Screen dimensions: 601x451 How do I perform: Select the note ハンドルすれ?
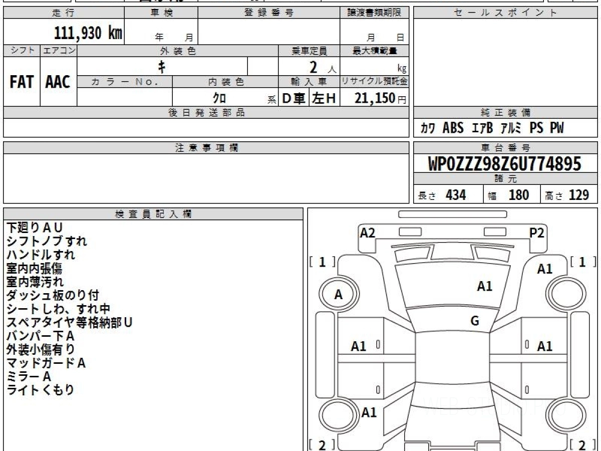[41, 255]
